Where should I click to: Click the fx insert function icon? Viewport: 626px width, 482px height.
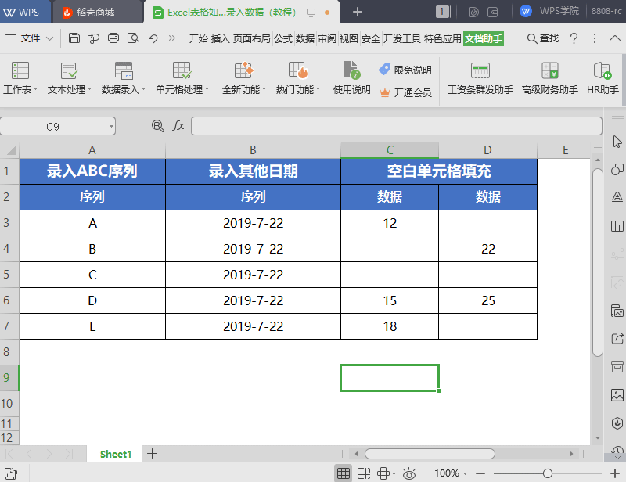[178, 126]
